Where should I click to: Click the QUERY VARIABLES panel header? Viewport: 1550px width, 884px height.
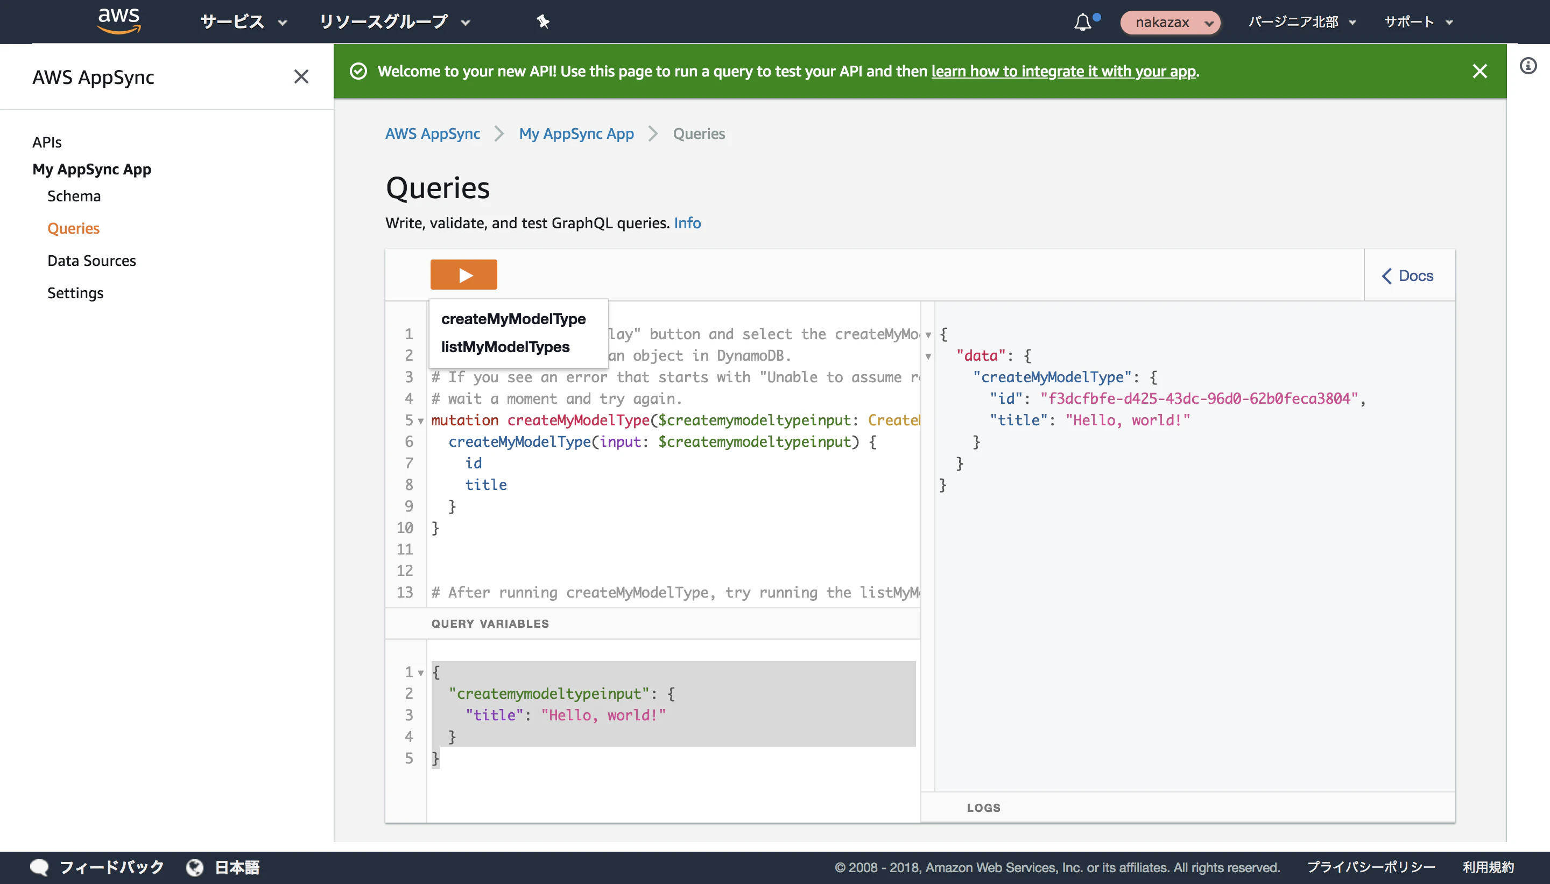click(653, 623)
